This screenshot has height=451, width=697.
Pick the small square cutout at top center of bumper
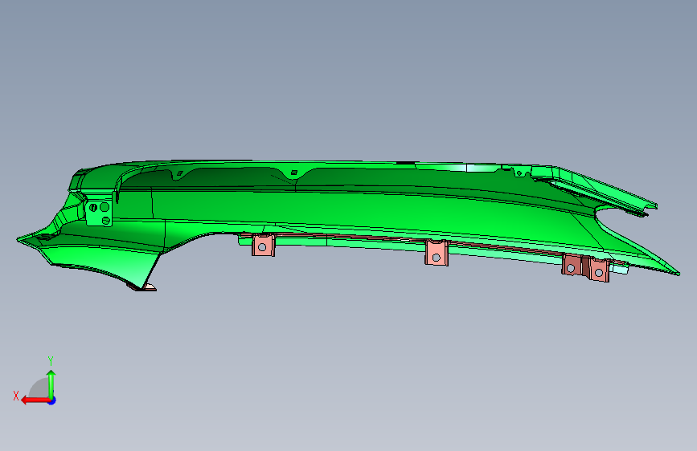[293, 173]
